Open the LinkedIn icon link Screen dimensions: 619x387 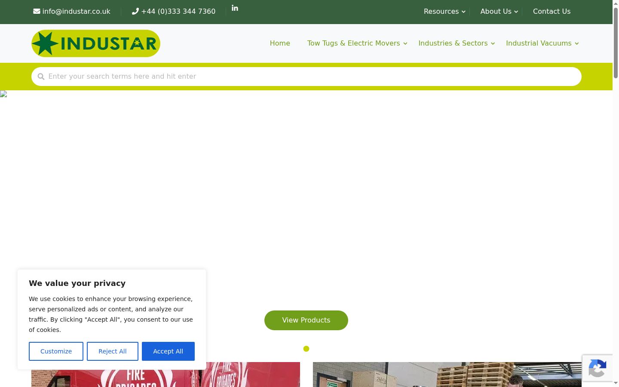click(235, 8)
